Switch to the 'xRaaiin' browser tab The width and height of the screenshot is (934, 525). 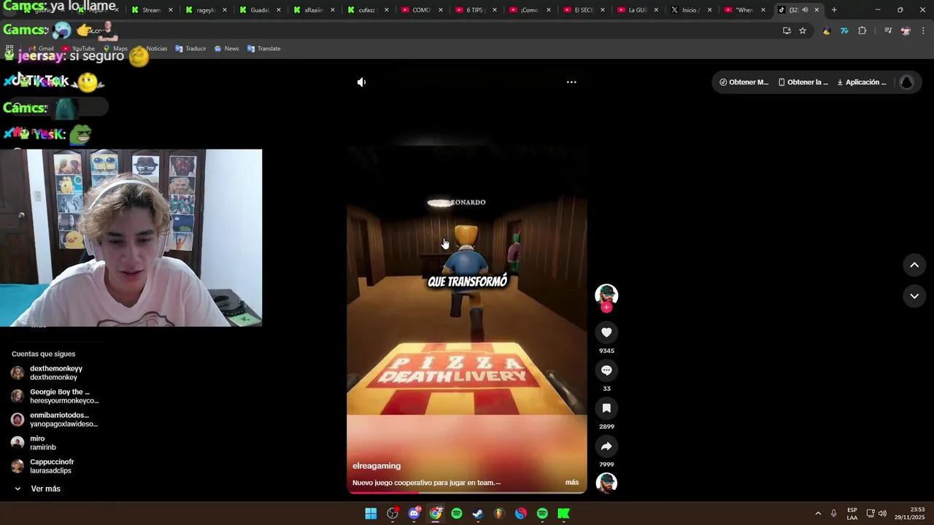click(313, 10)
